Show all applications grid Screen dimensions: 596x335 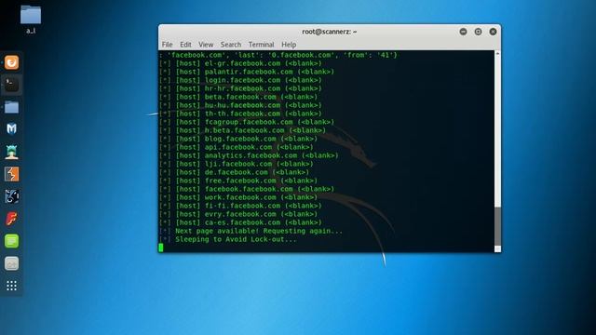click(x=11, y=286)
